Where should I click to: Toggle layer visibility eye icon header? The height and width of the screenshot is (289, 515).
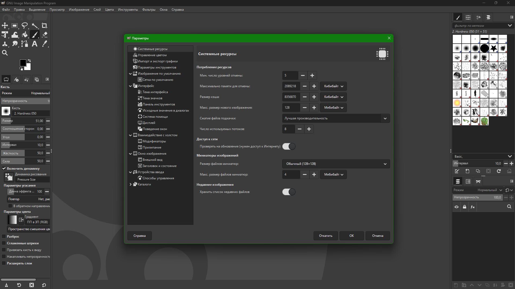pyautogui.click(x=457, y=207)
